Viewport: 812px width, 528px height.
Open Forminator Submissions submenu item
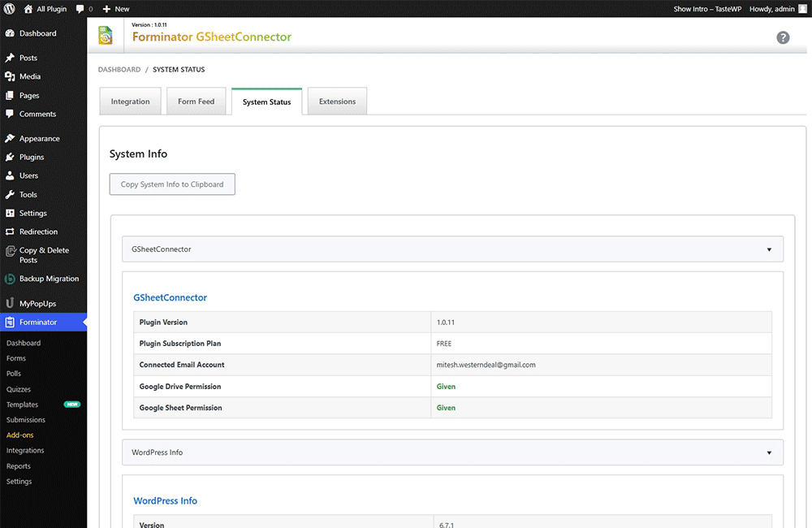click(26, 420)
